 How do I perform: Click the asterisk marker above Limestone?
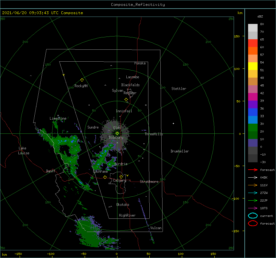point(58,116)
